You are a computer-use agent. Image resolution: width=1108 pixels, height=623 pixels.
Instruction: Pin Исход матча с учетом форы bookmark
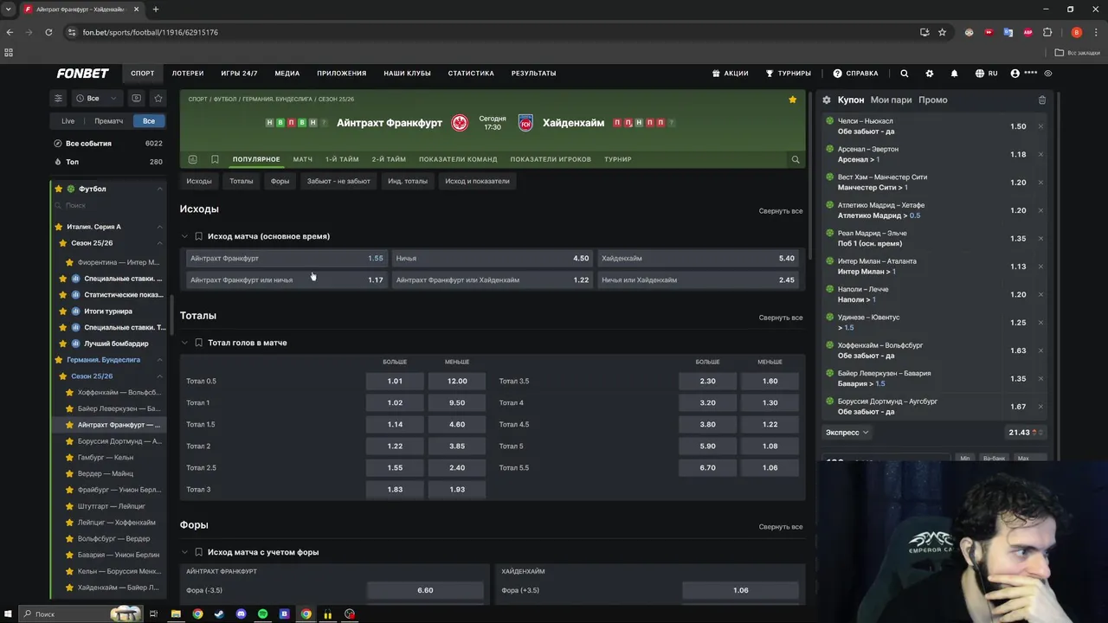[198, 552]
